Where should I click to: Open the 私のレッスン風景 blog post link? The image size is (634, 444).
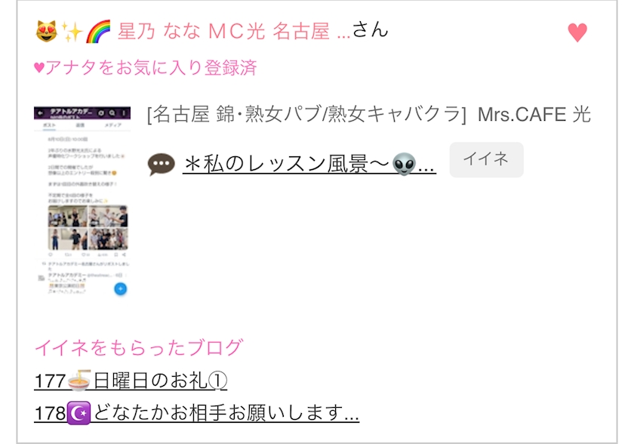tap(309, 164)
